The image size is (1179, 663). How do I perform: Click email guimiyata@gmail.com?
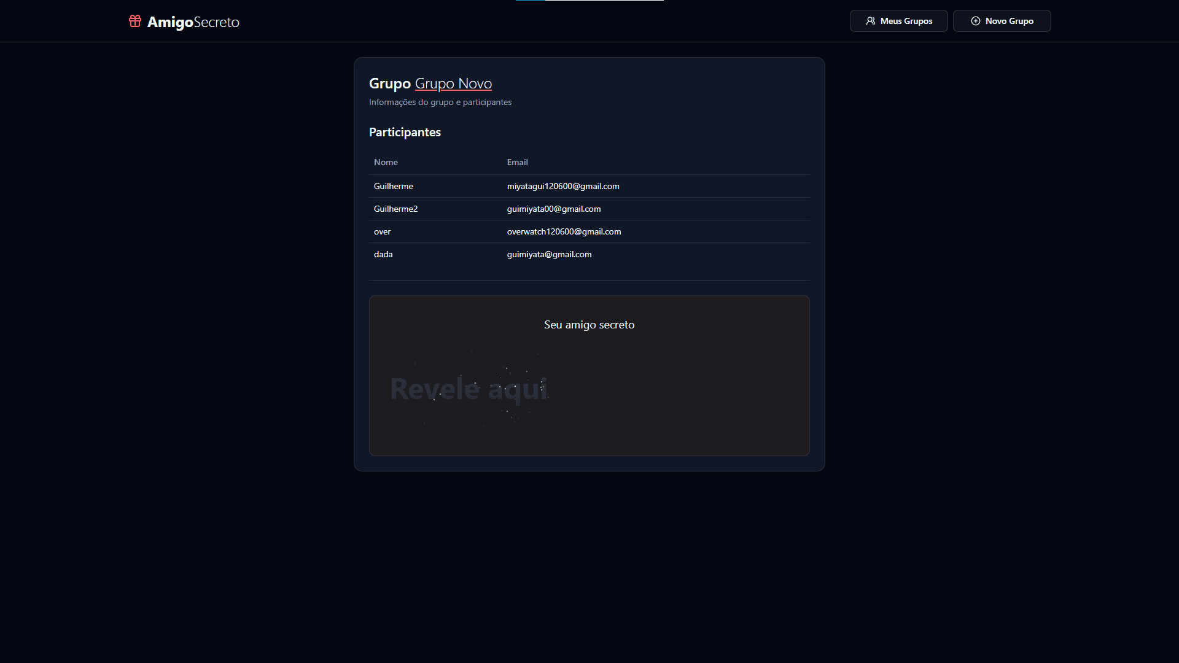549,254
